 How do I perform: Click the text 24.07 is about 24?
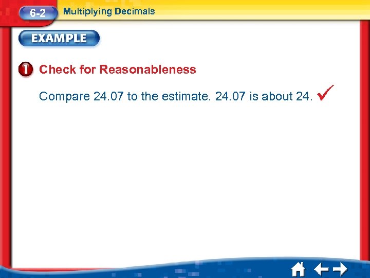264,96
